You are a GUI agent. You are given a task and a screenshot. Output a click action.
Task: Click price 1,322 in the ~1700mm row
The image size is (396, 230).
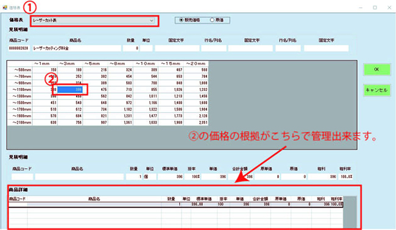tap(146, 109)
